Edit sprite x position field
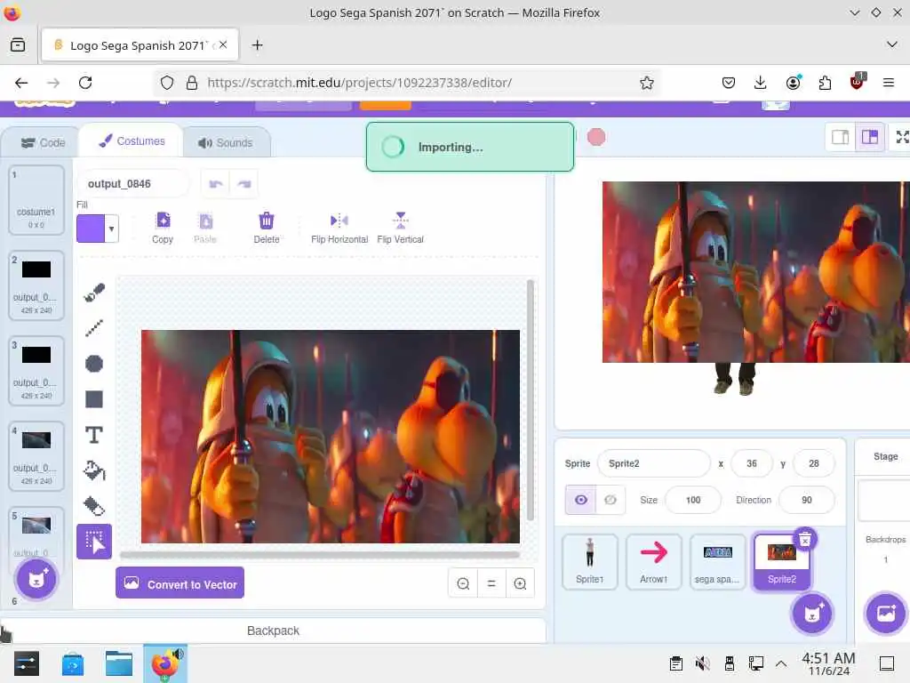 [752, 463]
